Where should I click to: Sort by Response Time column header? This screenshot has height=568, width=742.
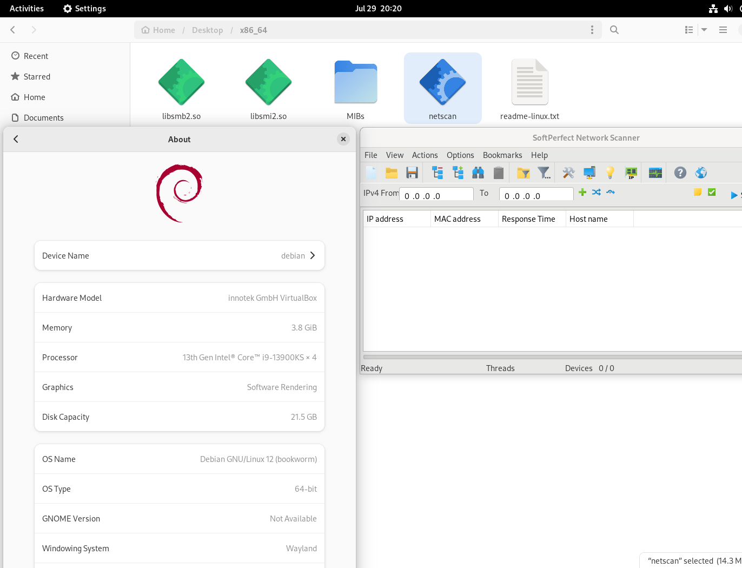click(532, 219)
